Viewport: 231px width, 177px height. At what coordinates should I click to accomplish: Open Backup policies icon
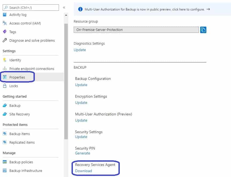click(x=5, y=162)
